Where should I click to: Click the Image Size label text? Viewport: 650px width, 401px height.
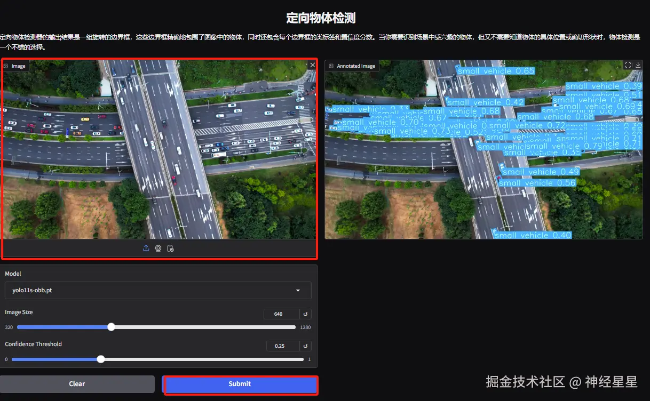(19, 312)
